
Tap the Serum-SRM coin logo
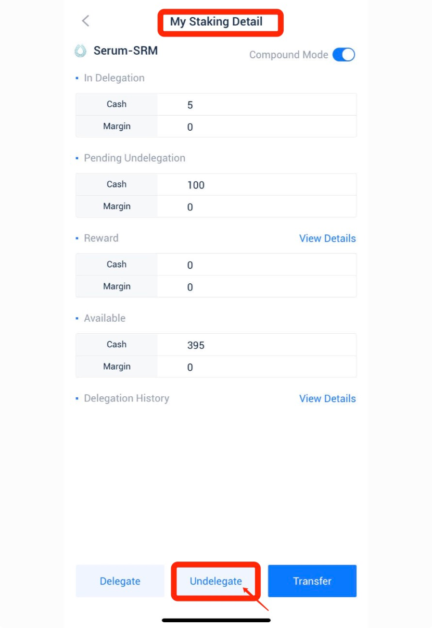81,51
